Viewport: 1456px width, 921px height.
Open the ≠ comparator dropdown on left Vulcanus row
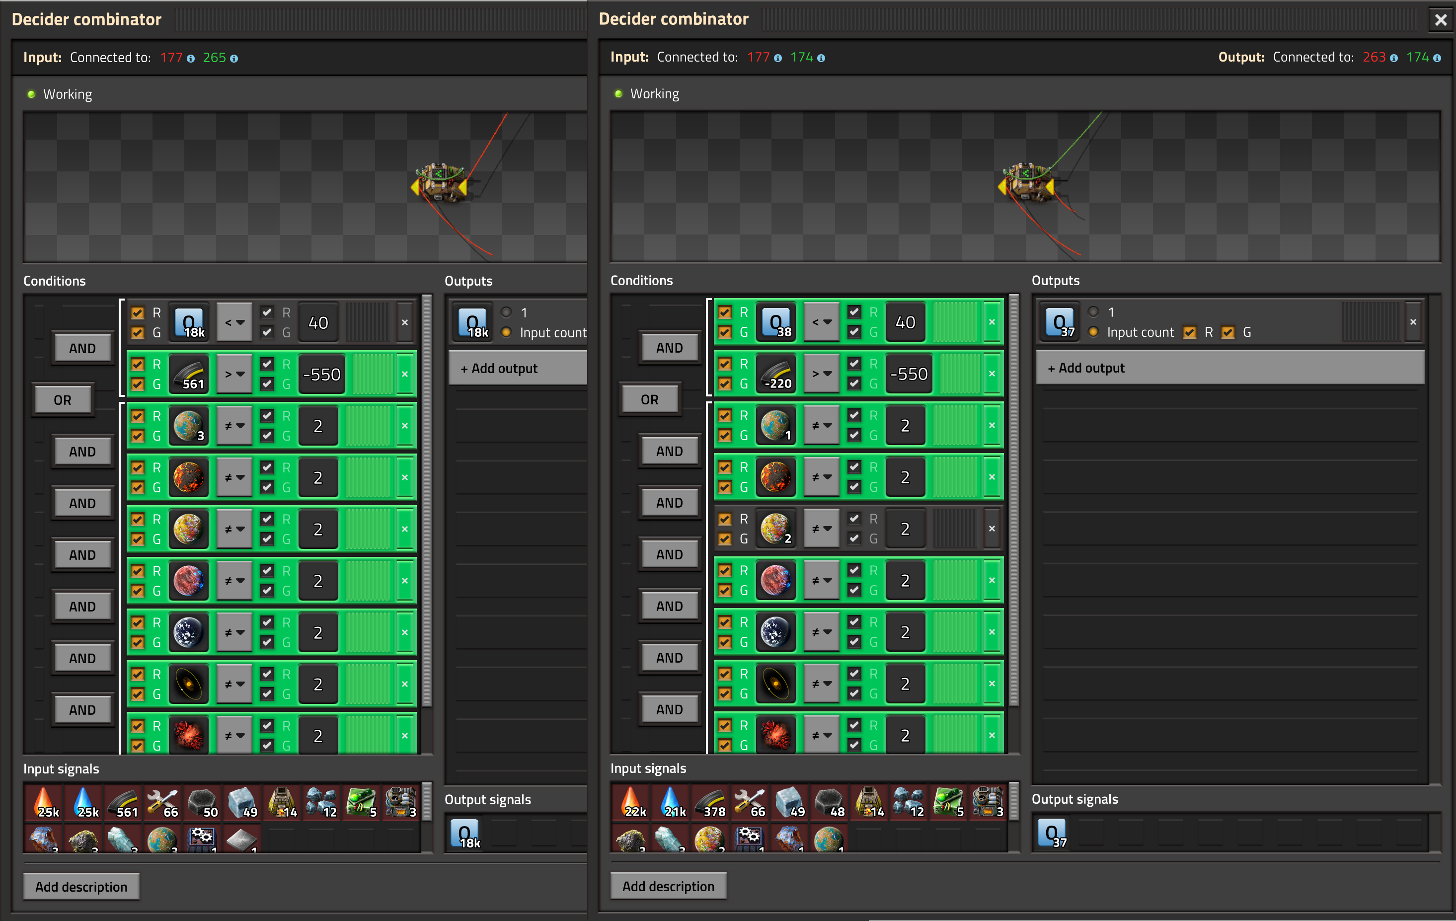pos(234,478)
